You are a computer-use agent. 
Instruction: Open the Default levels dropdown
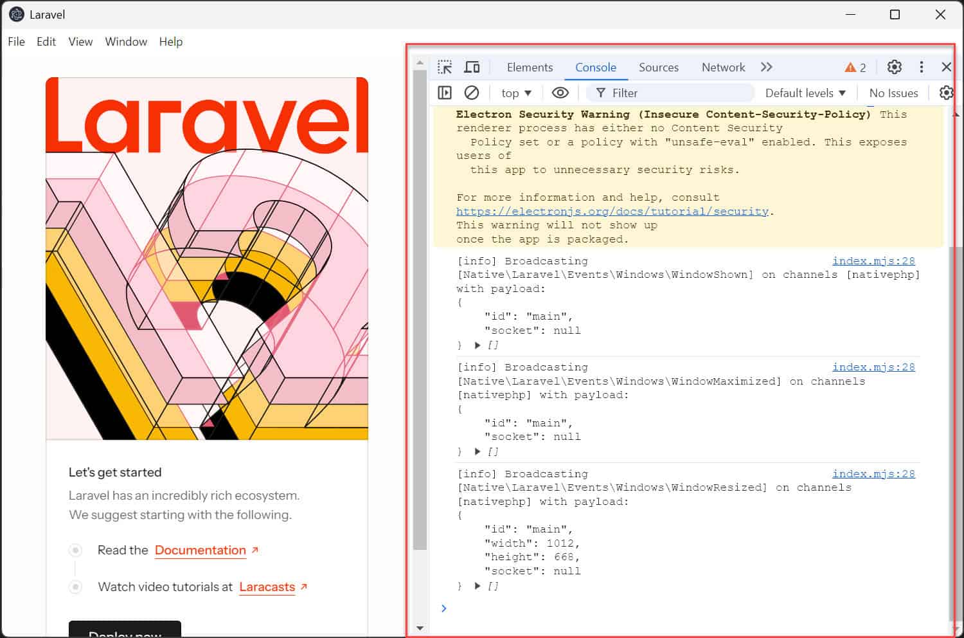click(x=805, y=93)
